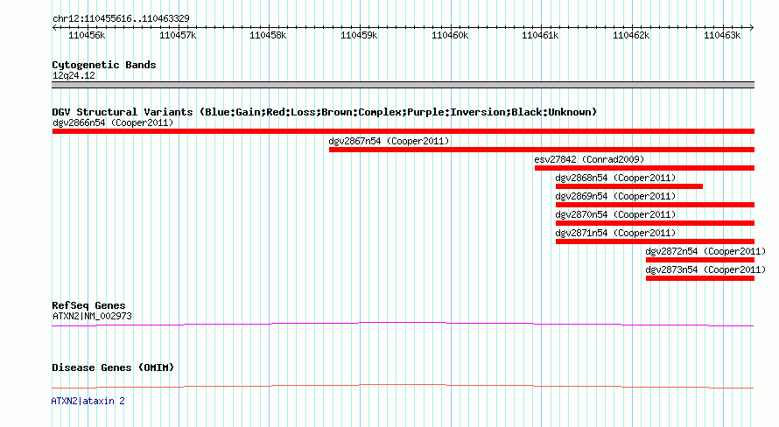Click the Cytogenetic Bands track title
779x427 pixels.
[x=104, y=65]
